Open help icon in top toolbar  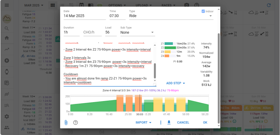tap(197, 5)
